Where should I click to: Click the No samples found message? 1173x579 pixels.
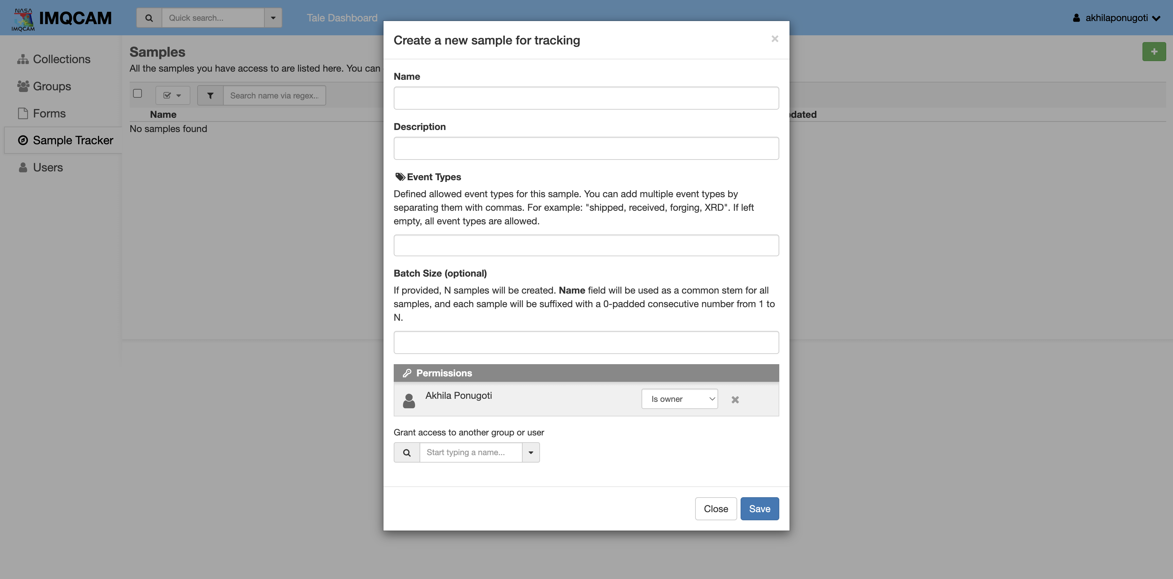(168, 129)
